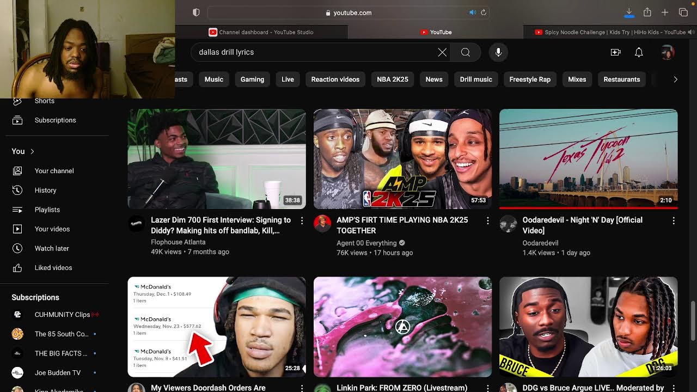Image resolution: width=697 pixels, height=392 pixels.
Task: Open the Create video icon
Action: pos(616,52)
